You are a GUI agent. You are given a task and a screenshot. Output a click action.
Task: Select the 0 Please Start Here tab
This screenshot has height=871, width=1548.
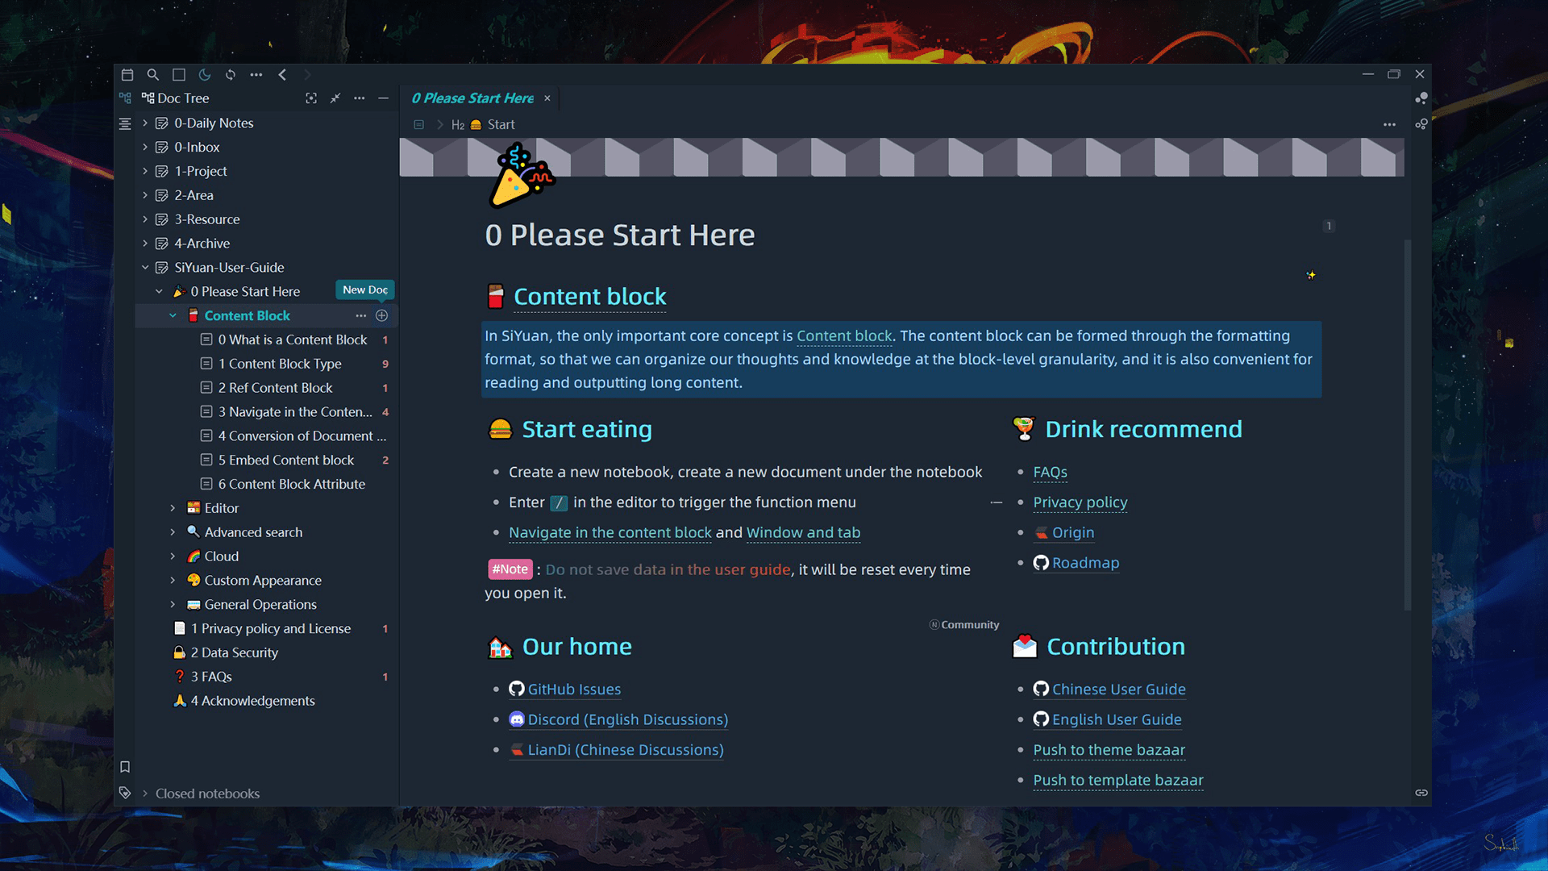click(x=472, y=98)
